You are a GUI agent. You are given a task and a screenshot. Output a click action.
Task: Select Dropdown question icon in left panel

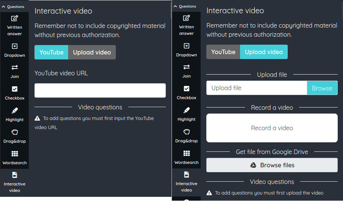pyautogui.click(x=14, y=46)
